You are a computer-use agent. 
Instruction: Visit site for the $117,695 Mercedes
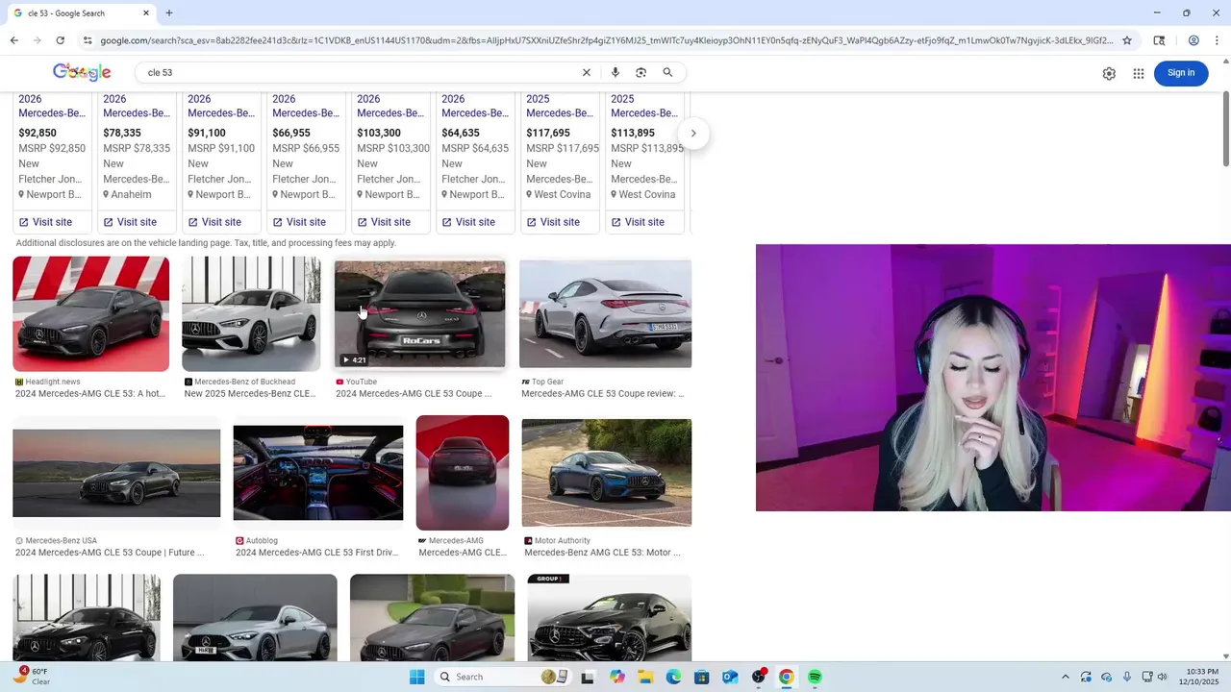(553, 222)
